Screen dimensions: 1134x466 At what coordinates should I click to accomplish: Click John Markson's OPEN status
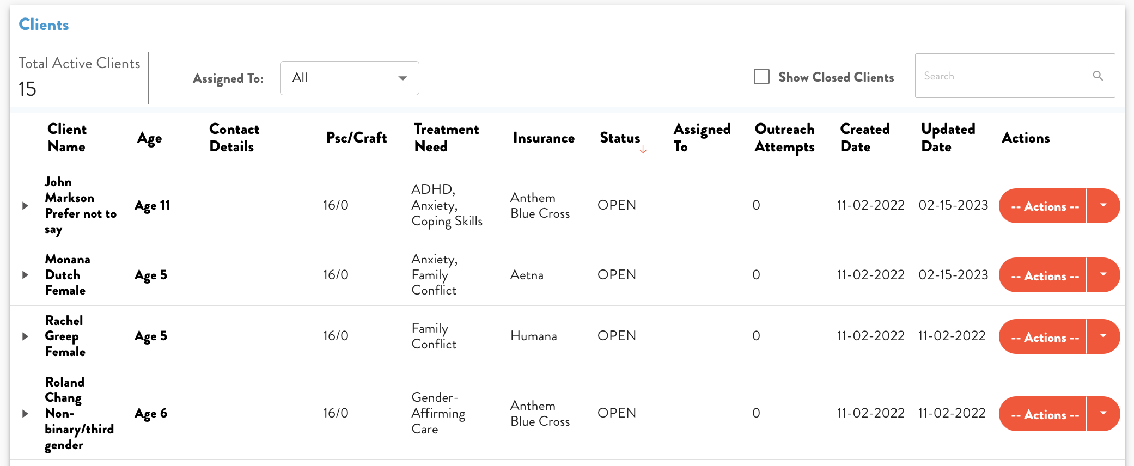click(x=617, y=205)
